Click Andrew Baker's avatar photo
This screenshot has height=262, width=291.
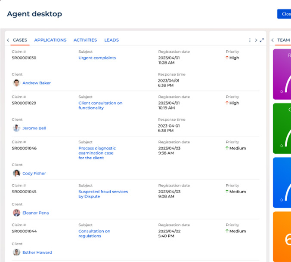tap(16, 83)
